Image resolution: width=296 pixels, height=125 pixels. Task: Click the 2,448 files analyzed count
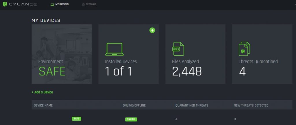pyautogui.click(x=187, y=71)
